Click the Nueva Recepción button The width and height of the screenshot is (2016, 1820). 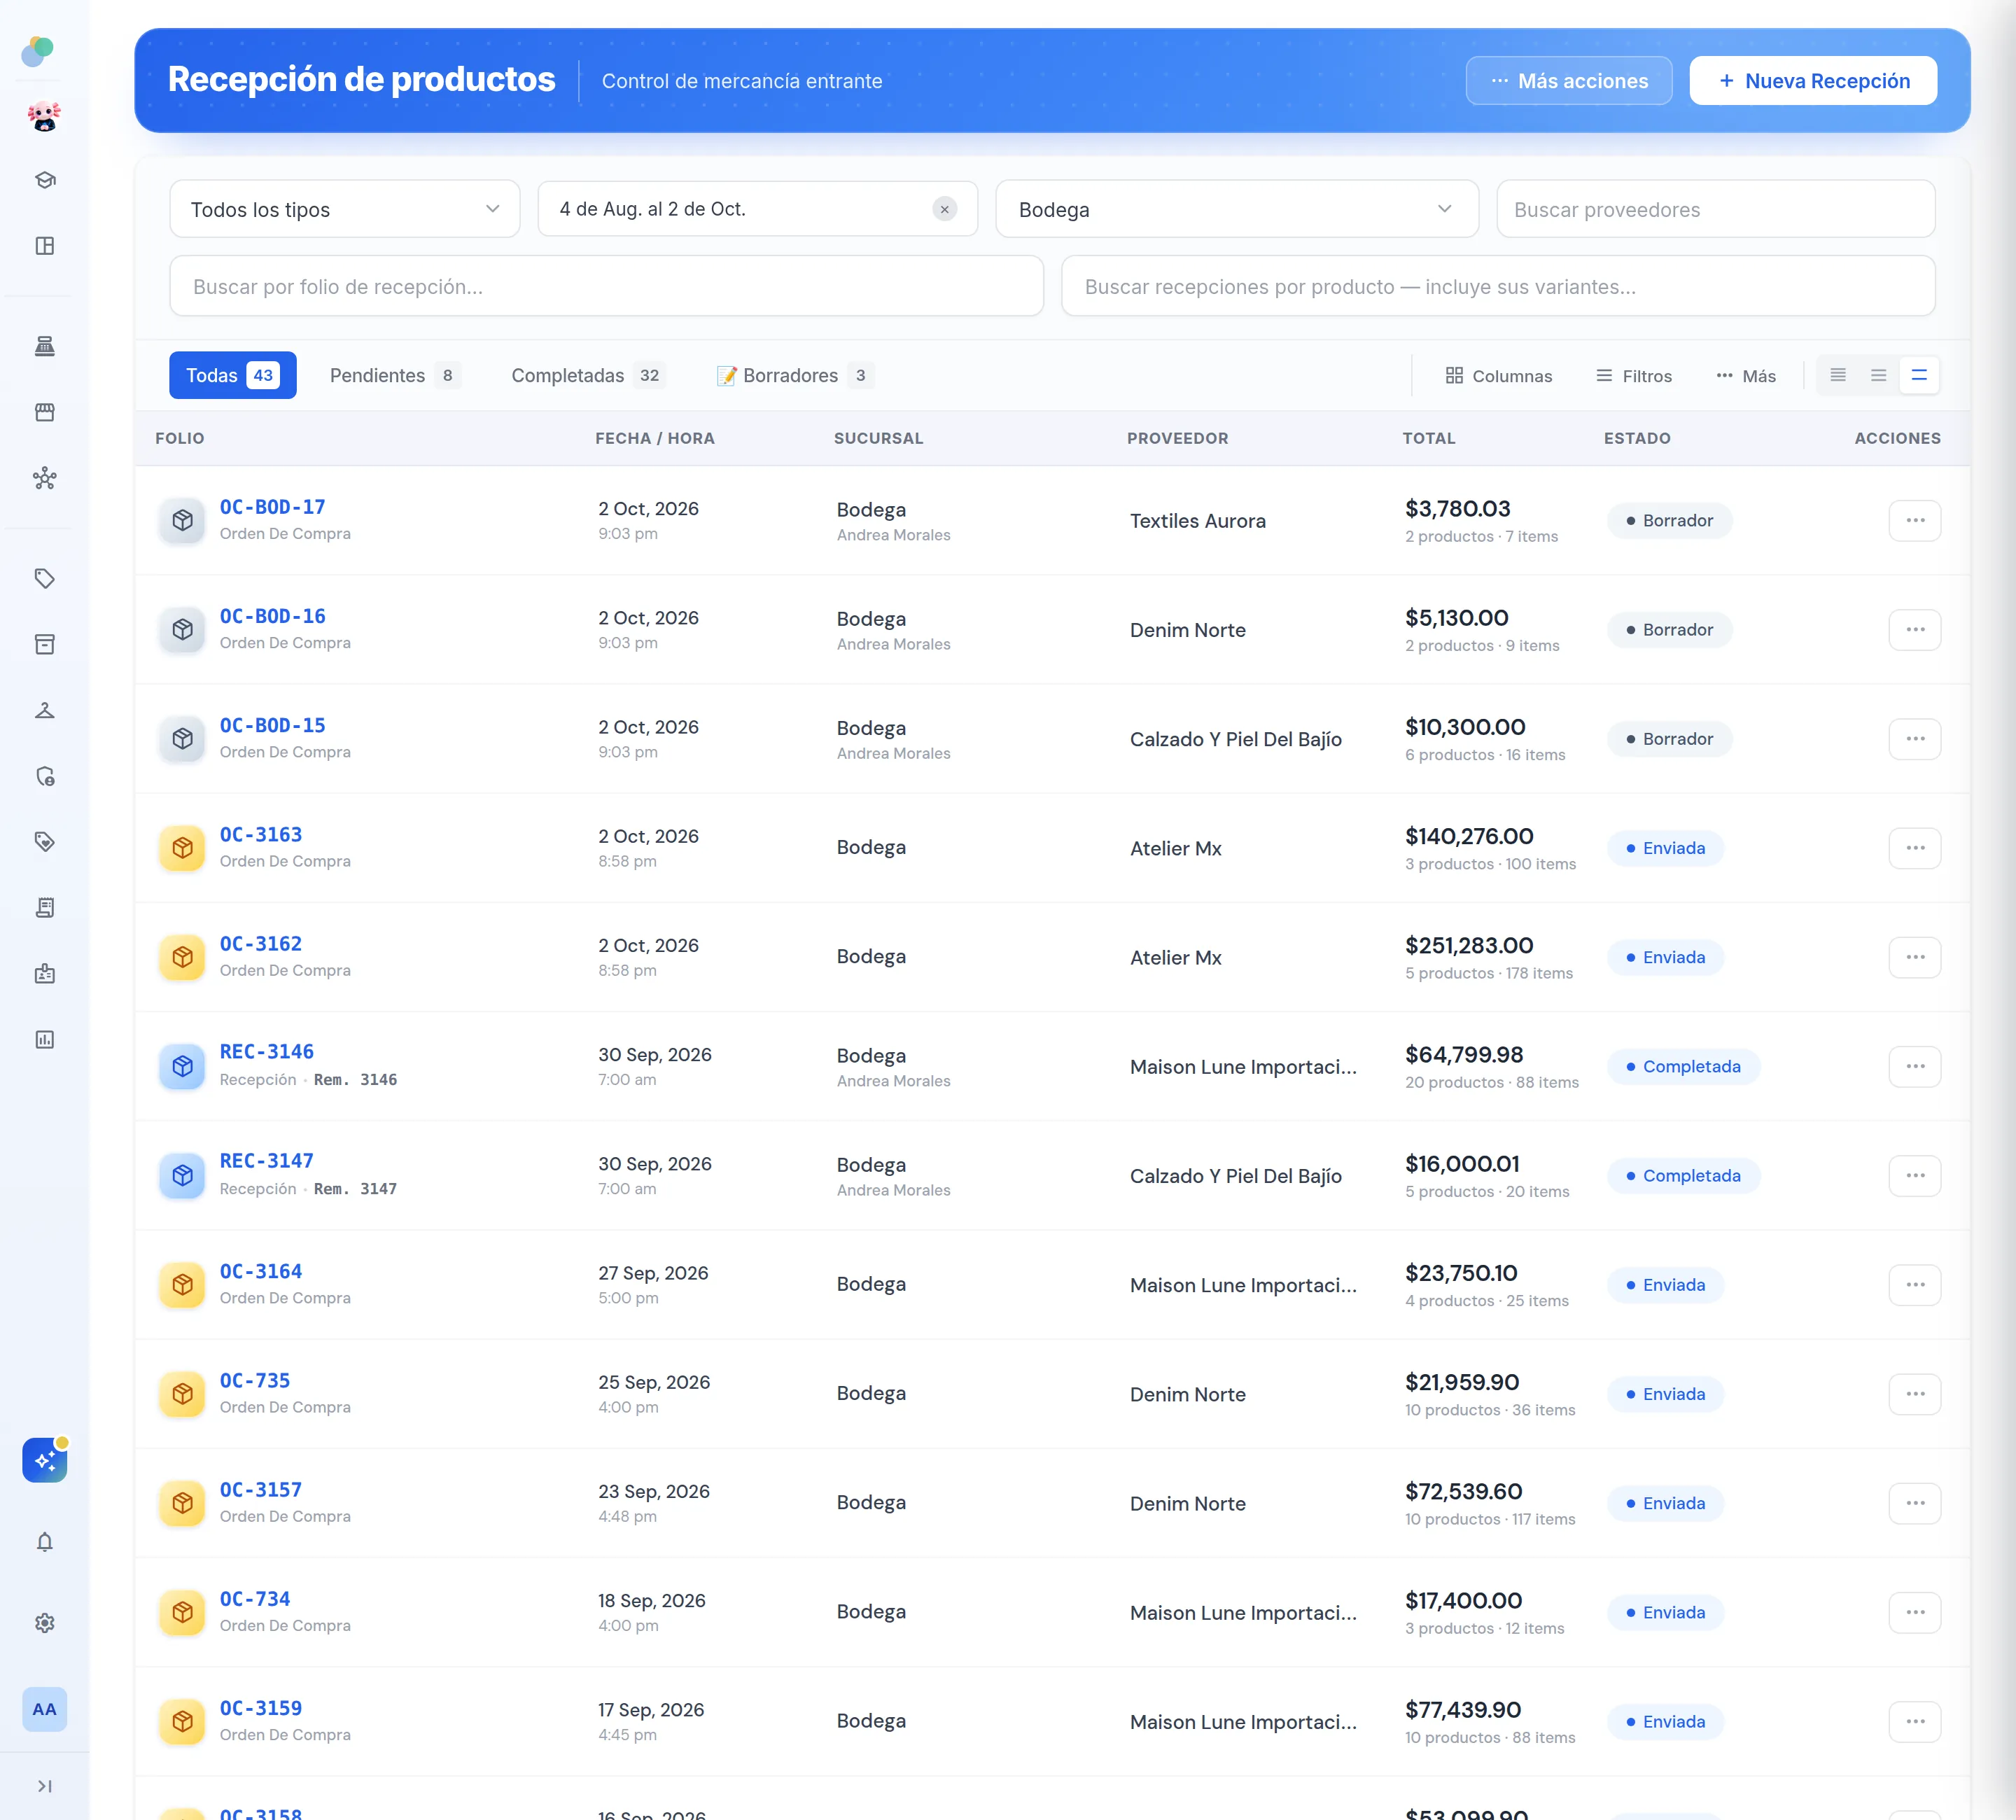coord(1813,81)
